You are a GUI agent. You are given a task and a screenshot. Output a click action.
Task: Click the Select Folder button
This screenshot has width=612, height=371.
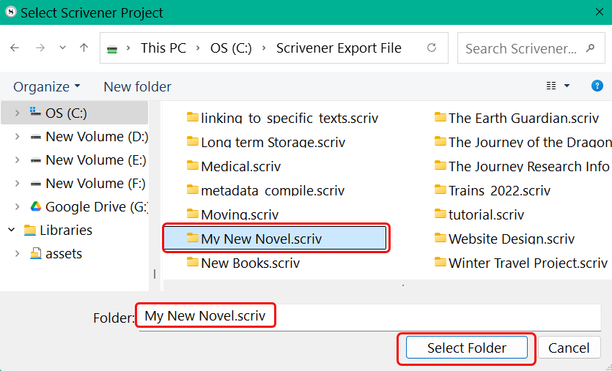click(467, 348)
